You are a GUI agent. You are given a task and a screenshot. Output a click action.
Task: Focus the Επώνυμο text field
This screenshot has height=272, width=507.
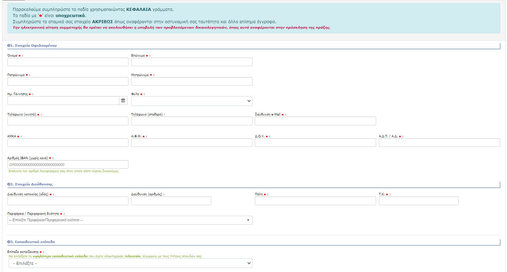(x=191, y=62)
